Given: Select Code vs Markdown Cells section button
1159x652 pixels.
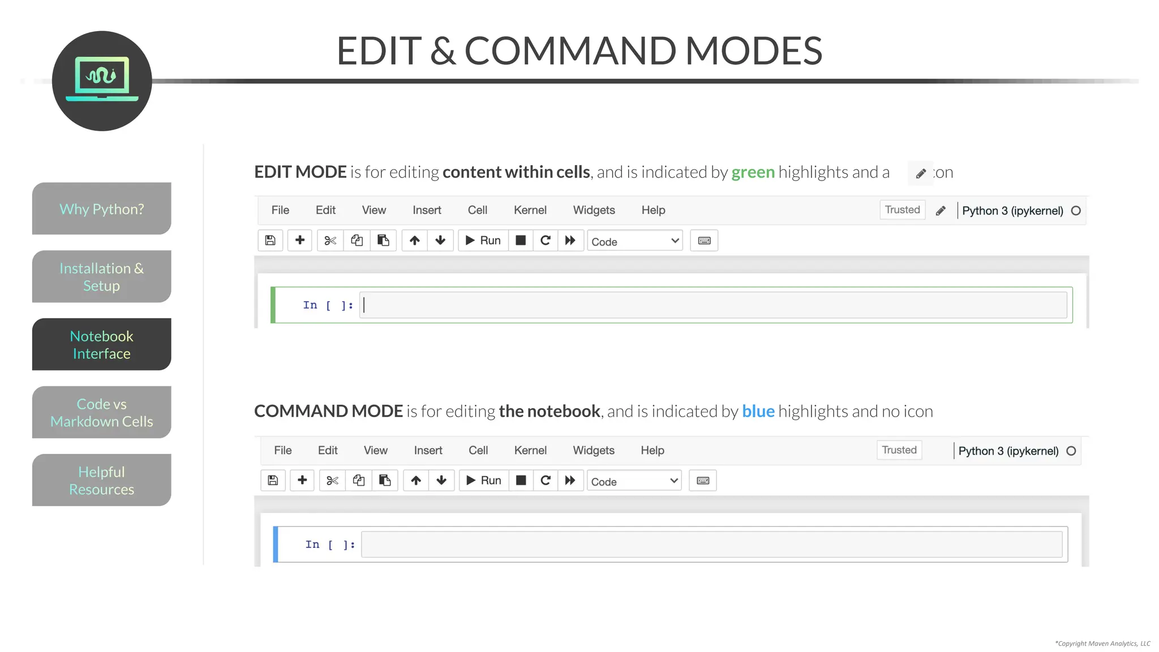Looking at the screenshot, I should pos(102,413).
